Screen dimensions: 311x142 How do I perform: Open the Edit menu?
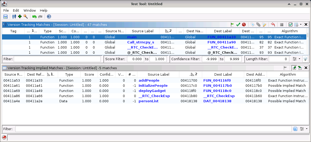click(16, 10)
